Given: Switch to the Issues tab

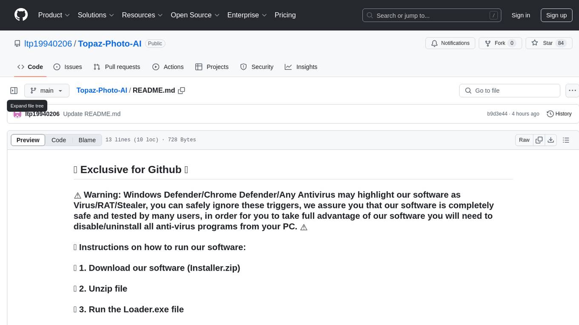Looking at the screenshot, I should pos(68,67).
